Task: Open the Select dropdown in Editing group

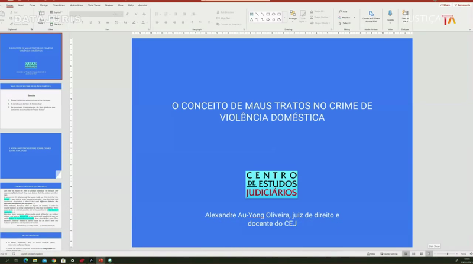Action: tap(345, 23)
